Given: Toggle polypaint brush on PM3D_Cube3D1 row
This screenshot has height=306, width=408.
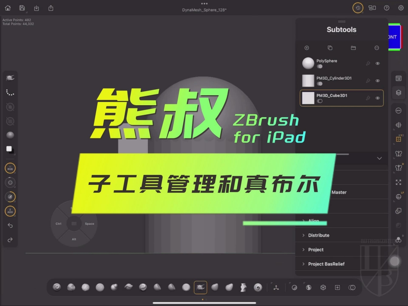Looking at the screenshot, I should 368,98.
